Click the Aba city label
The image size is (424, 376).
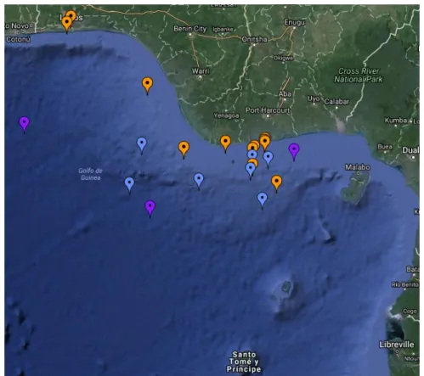click(285, 93)
